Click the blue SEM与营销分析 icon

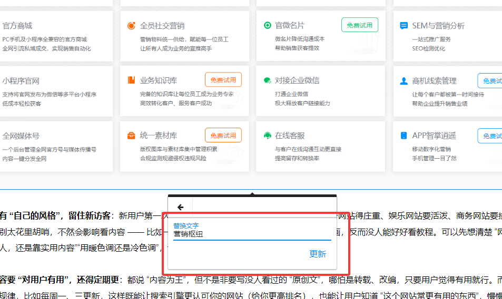tap(403, 26)
